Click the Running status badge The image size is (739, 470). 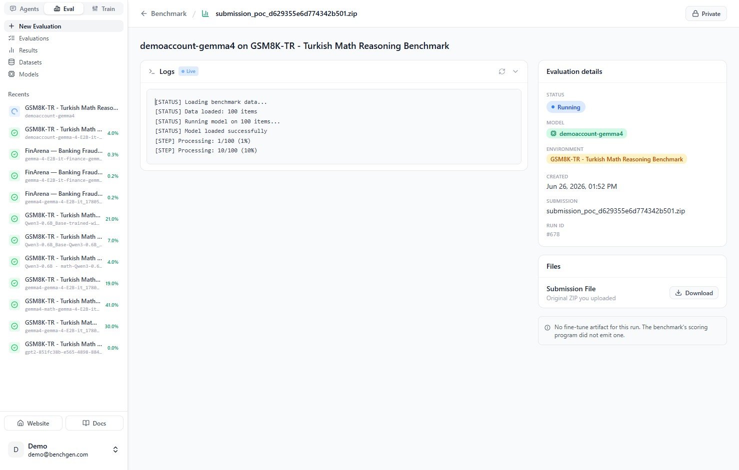(565, 107)
